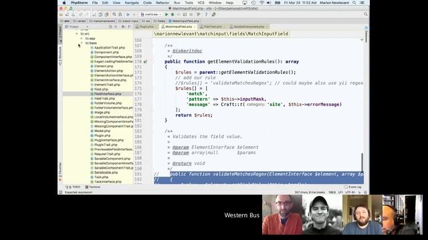
Task: Open the VCS menu
Action: 201,3
